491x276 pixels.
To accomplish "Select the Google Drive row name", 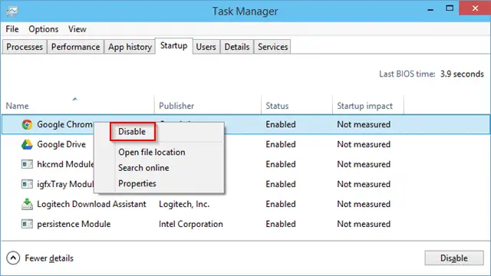I will pyautogui.click(x=61, y=145).
